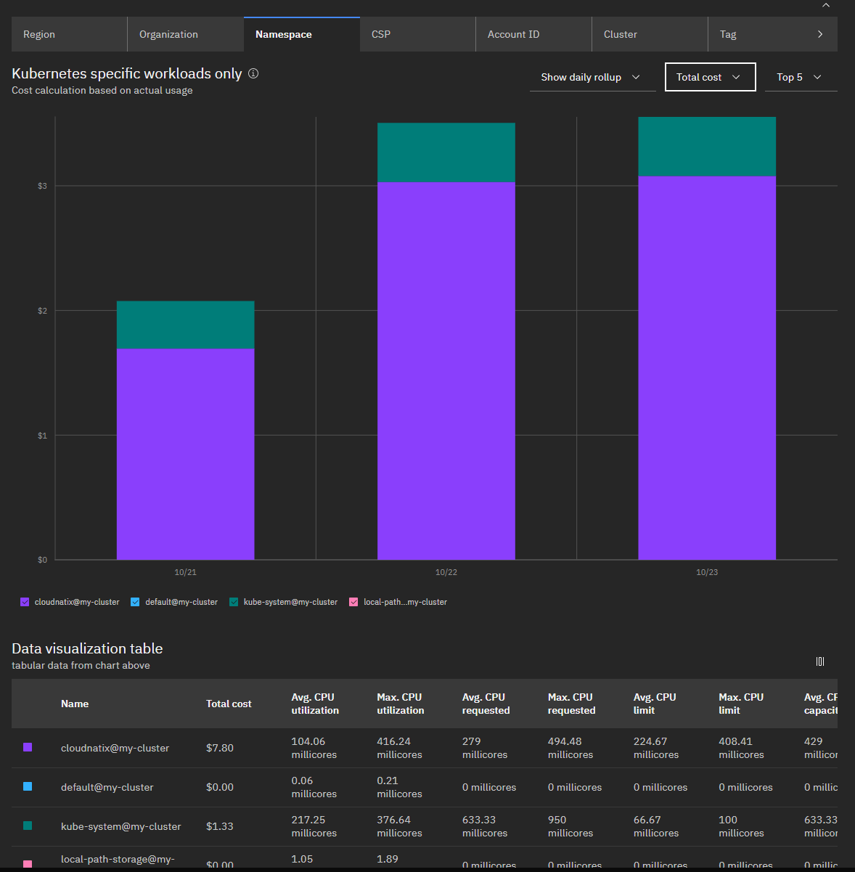Click teal swatch in kube-system table row
Screen dimensions: 855x872
click(x=28, y=826)
